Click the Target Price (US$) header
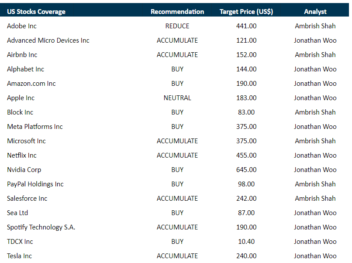This screenshot has height=263, width=352. coord(246,12)
